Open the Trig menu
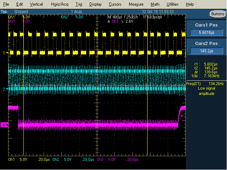 click(79, 4)
